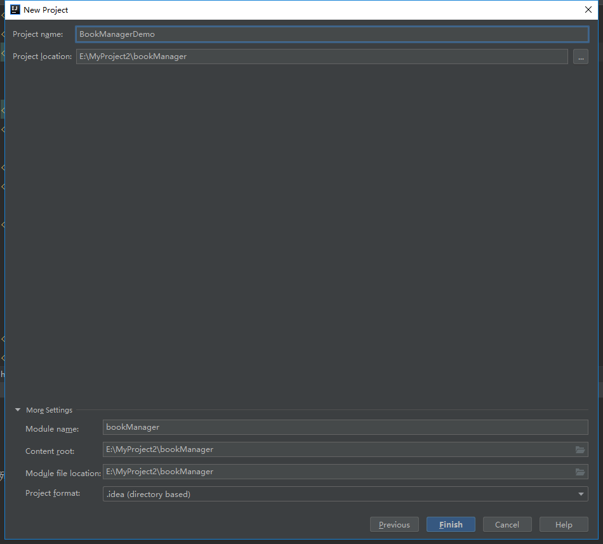Go back with the Previous button
The height and width of the screenshot is (544, 603).
(394, 524)
